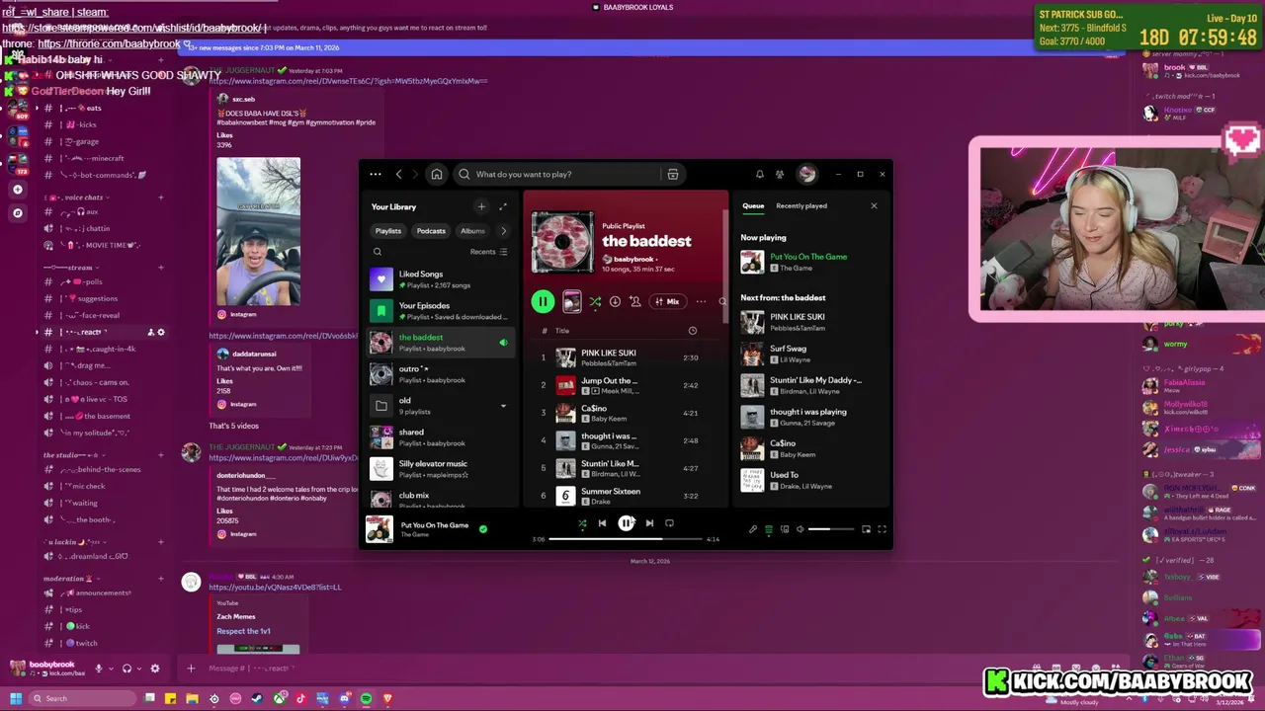Select the Playlists filter chip
This screenshot has width=1265, height=711.
[x=387, y=230]
